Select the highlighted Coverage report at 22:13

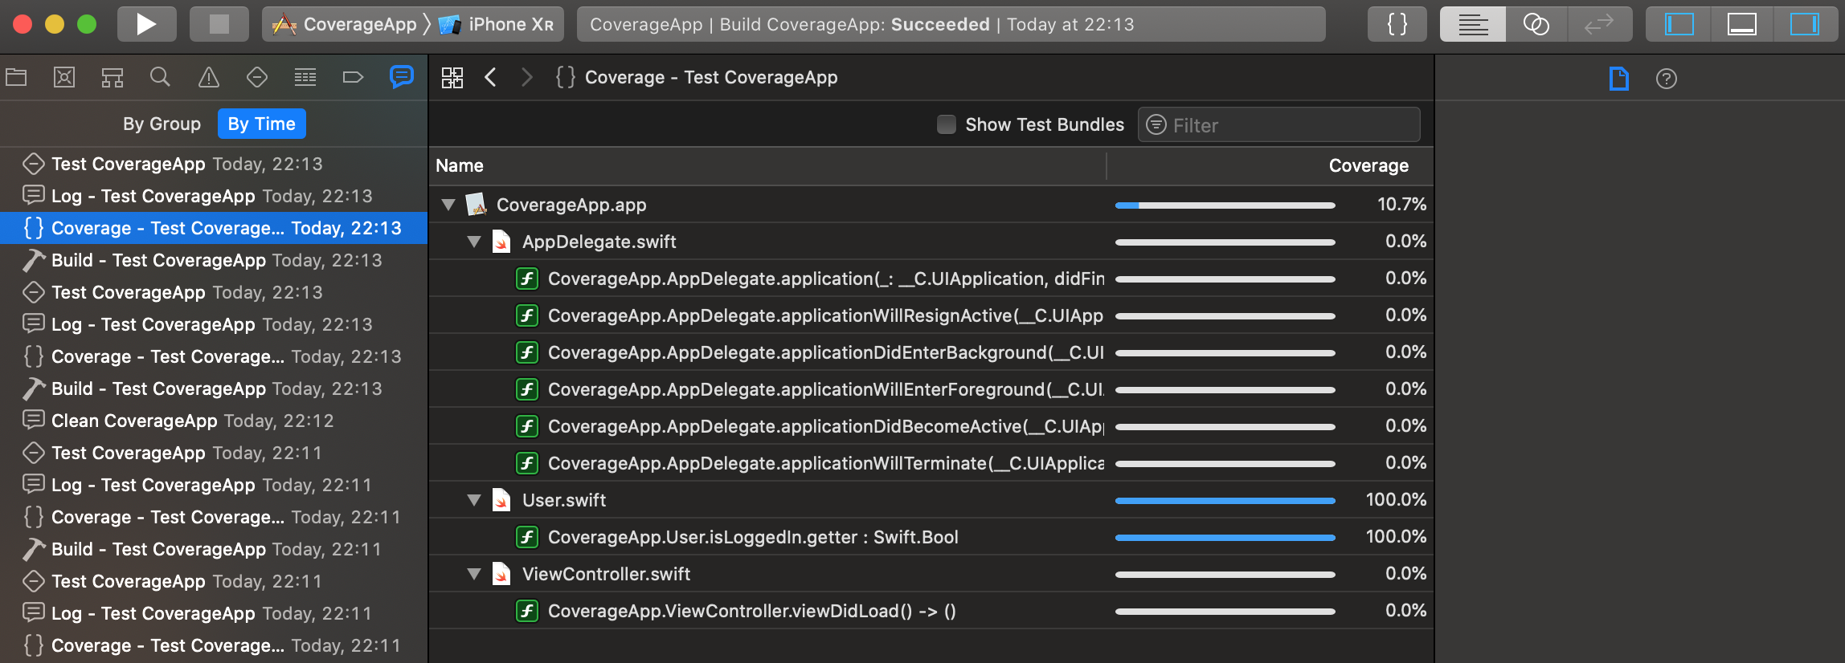click(214, 228)
